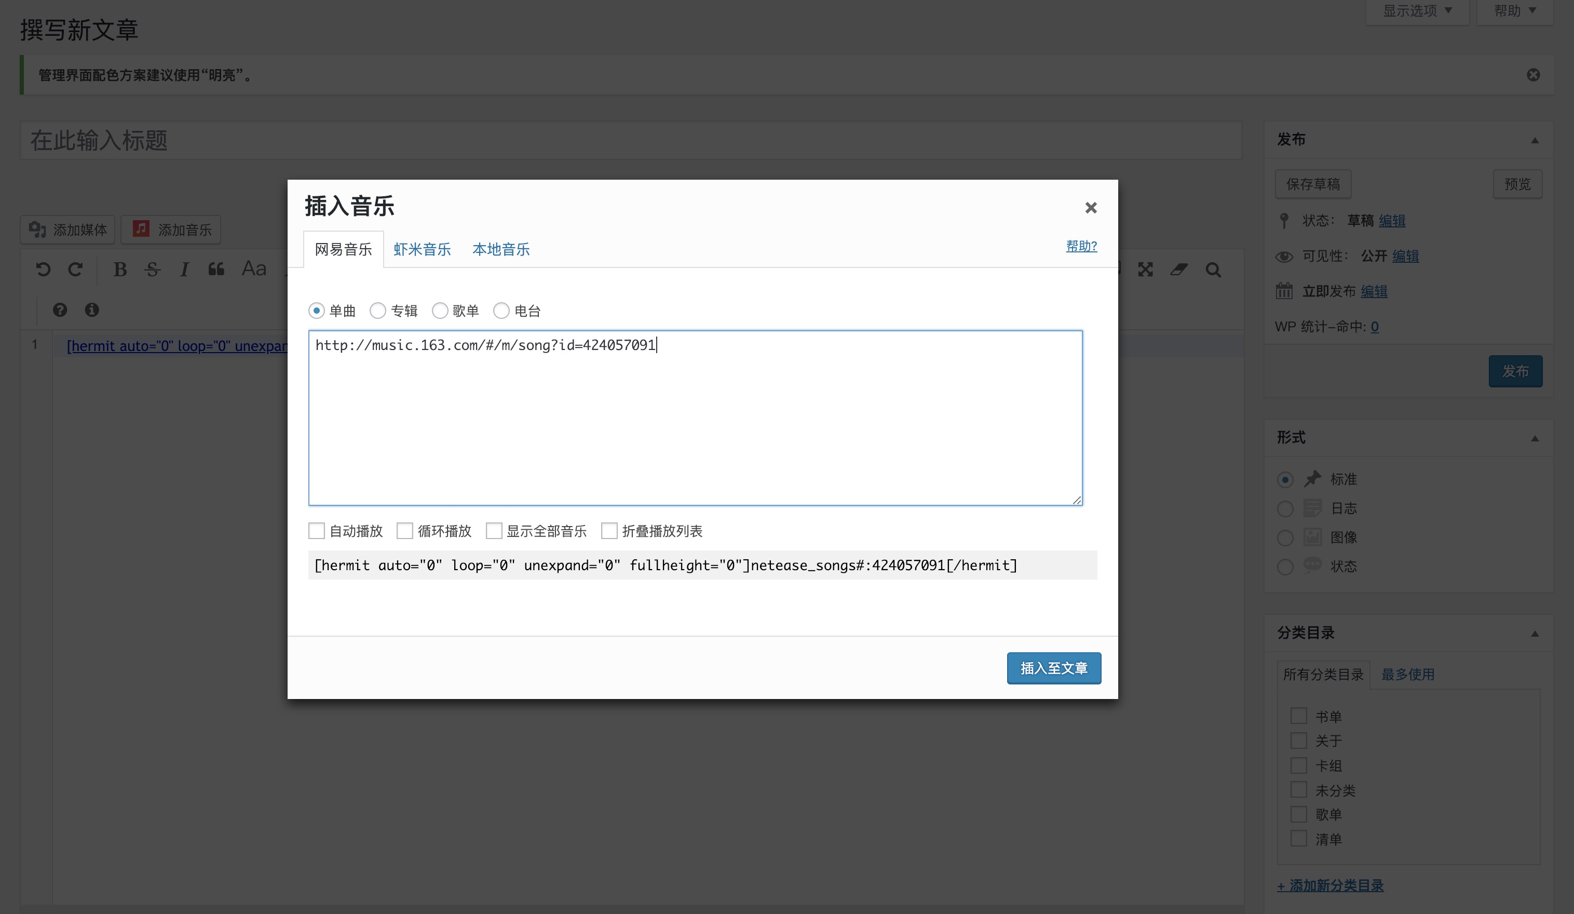Click the music URL text area
This screenshot has height=914, width=1574.
695,418
